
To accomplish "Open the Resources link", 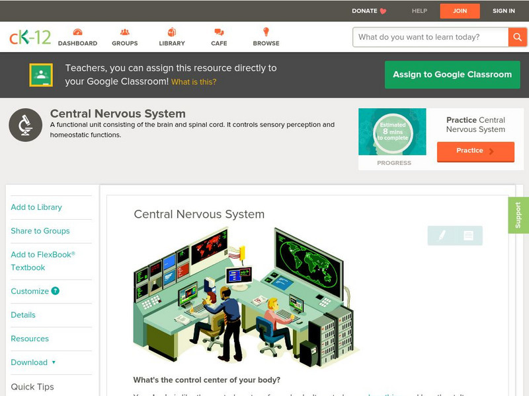I will click(30, 339).
